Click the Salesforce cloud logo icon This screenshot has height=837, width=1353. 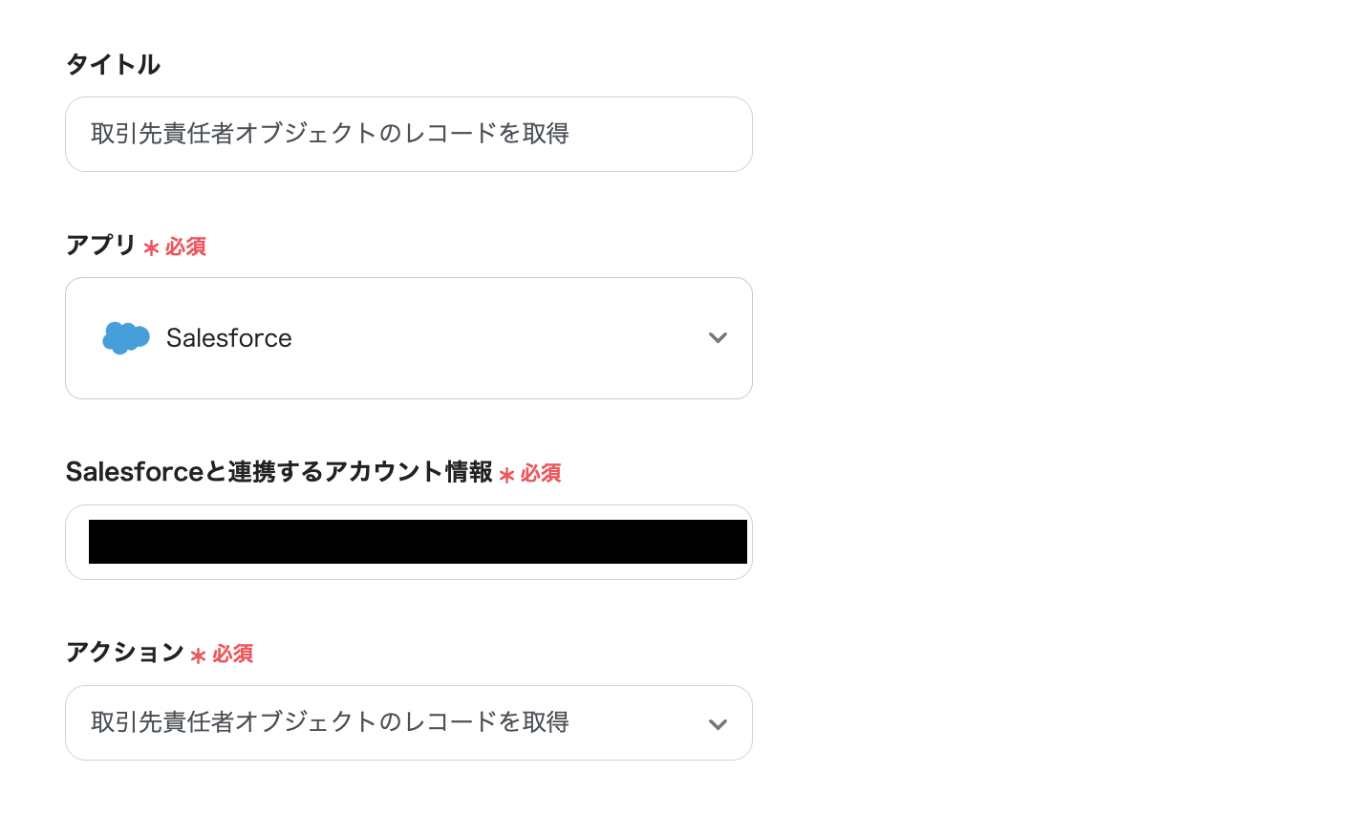coord(126,338)
